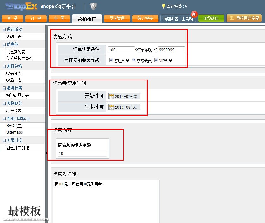Click the 新 badge on 工具箱
The image size is (265, 223).
pyautogui.click(x=194, y=14)
